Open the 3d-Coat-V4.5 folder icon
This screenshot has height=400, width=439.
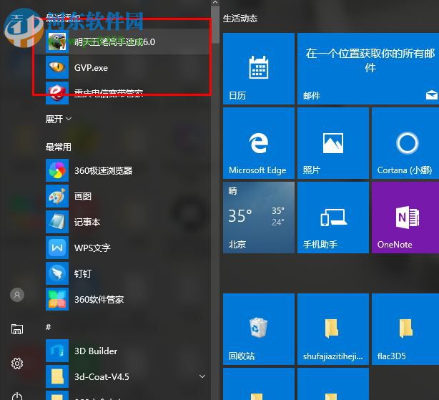click(57, 376)
